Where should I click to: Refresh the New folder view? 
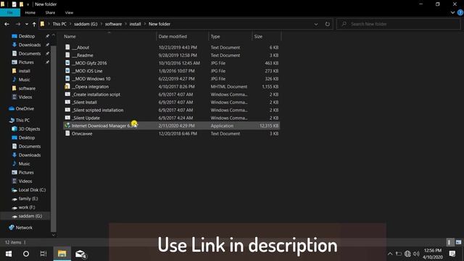coord(327,24)
